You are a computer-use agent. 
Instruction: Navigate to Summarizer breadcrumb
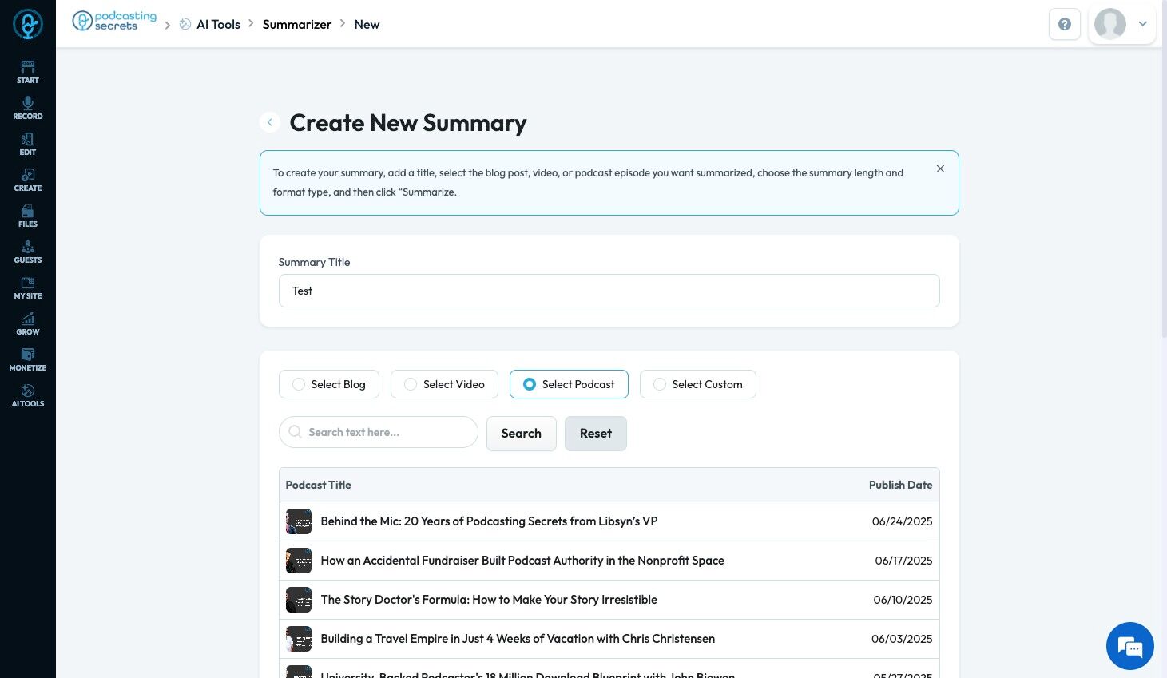(296, 24)
